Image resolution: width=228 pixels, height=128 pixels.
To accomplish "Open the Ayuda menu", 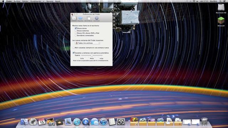I will tap(58, 1).
